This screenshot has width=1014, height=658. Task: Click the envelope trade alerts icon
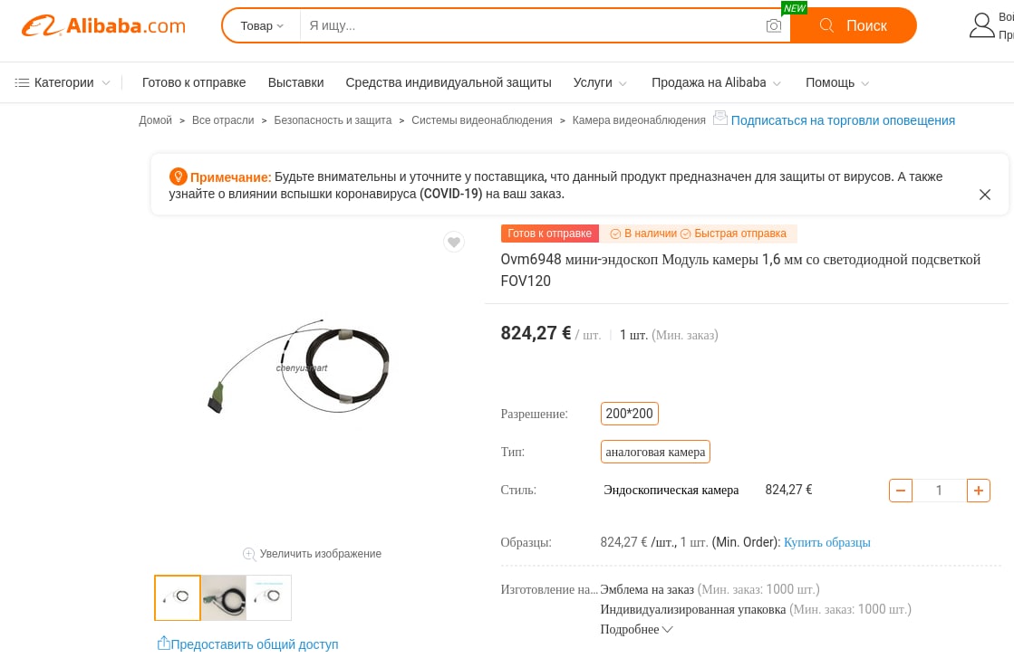(719, 119)
